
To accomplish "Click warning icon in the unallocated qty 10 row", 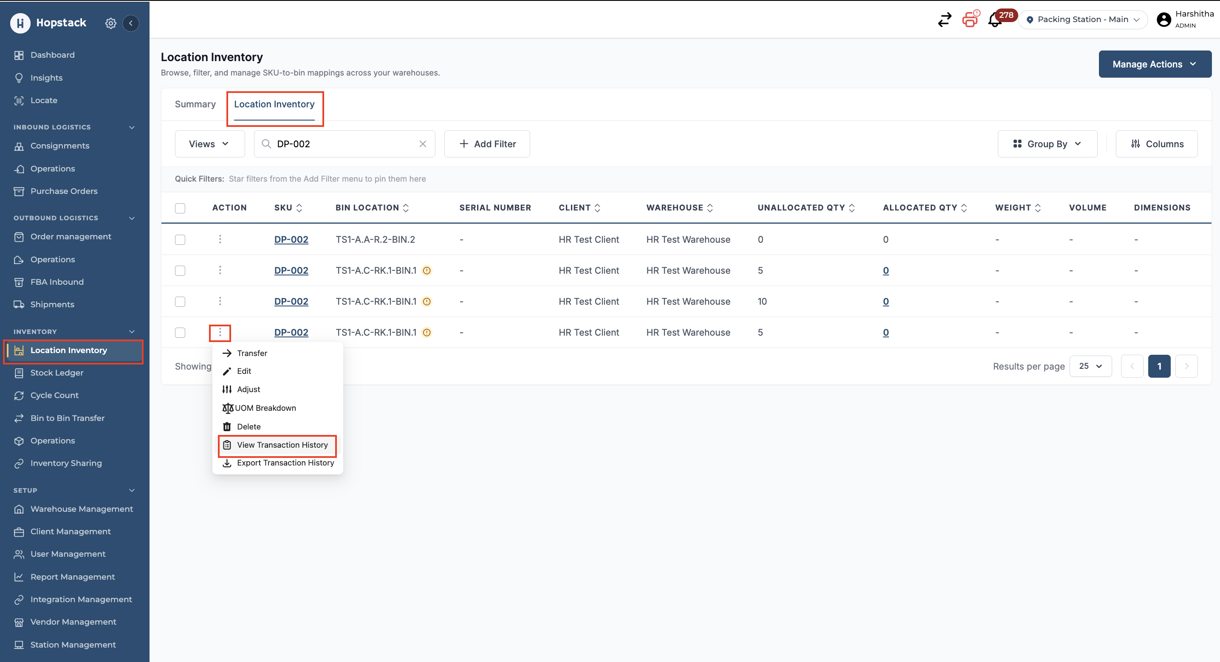I will tap(427, 301).
